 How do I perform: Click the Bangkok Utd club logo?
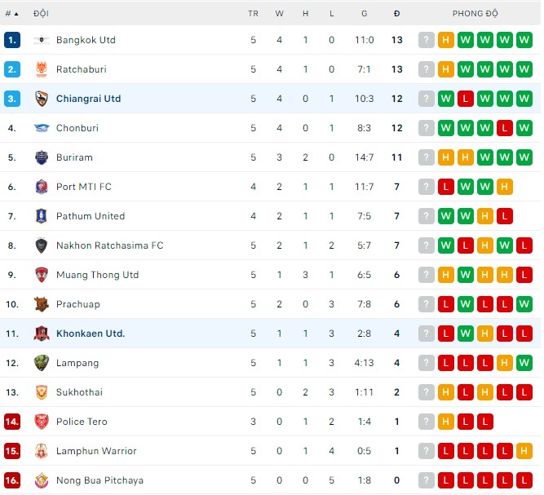point(42,40)
